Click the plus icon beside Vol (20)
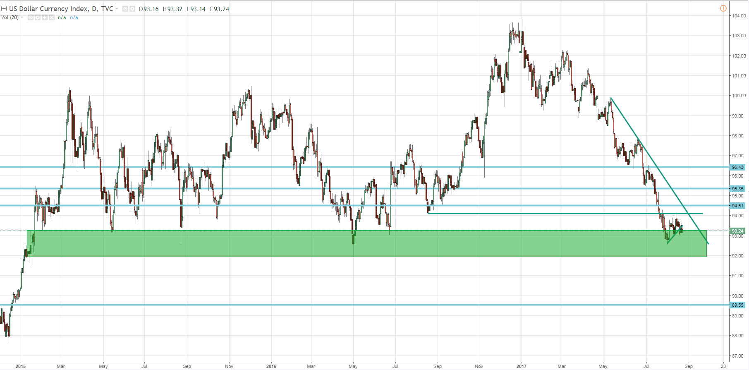 tap(45, 17)
